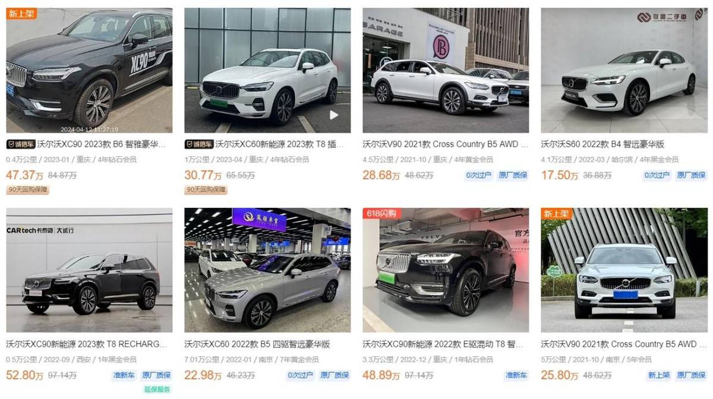
Task: Click the video play icon on XC60 photo
Action: click(334, 115)
